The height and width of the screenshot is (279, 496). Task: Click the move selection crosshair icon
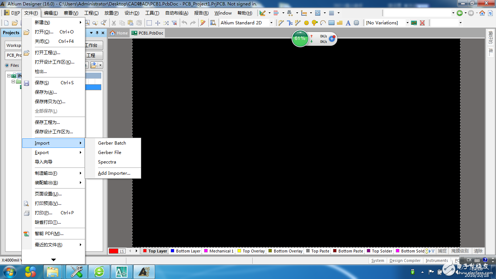[158, 23]
